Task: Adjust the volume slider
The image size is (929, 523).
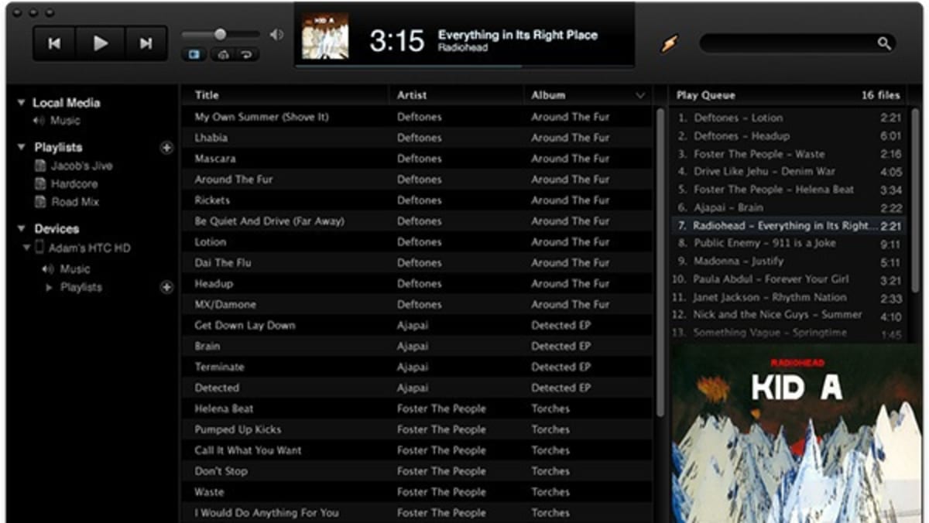Action: 221,35
